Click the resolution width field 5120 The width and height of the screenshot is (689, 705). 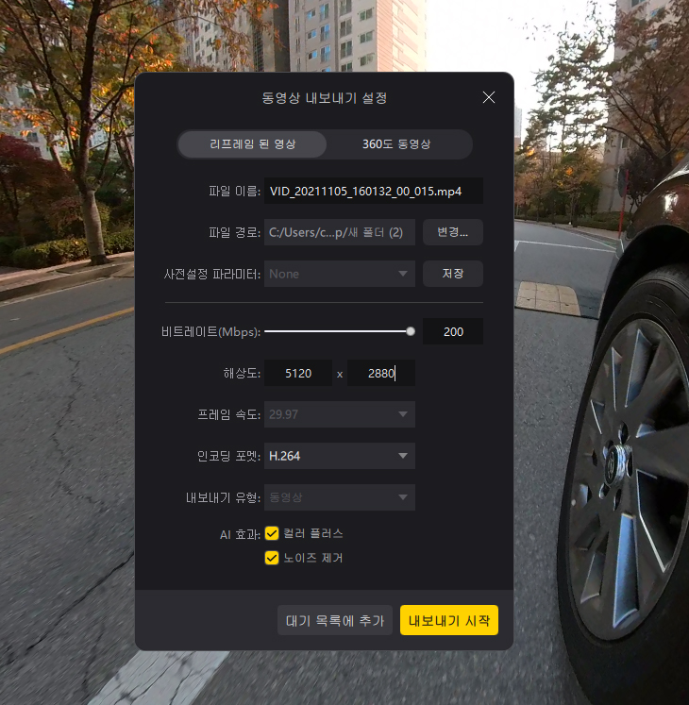[x=297, y=373]
